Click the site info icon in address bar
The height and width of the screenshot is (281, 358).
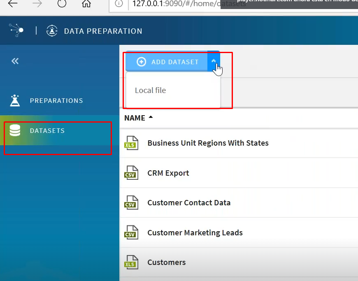[119, 3]
